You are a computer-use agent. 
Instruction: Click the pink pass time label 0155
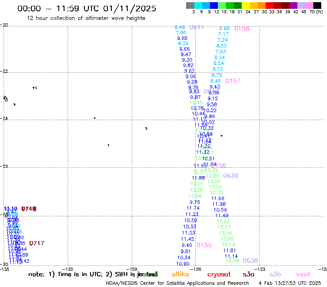point(204,245)
